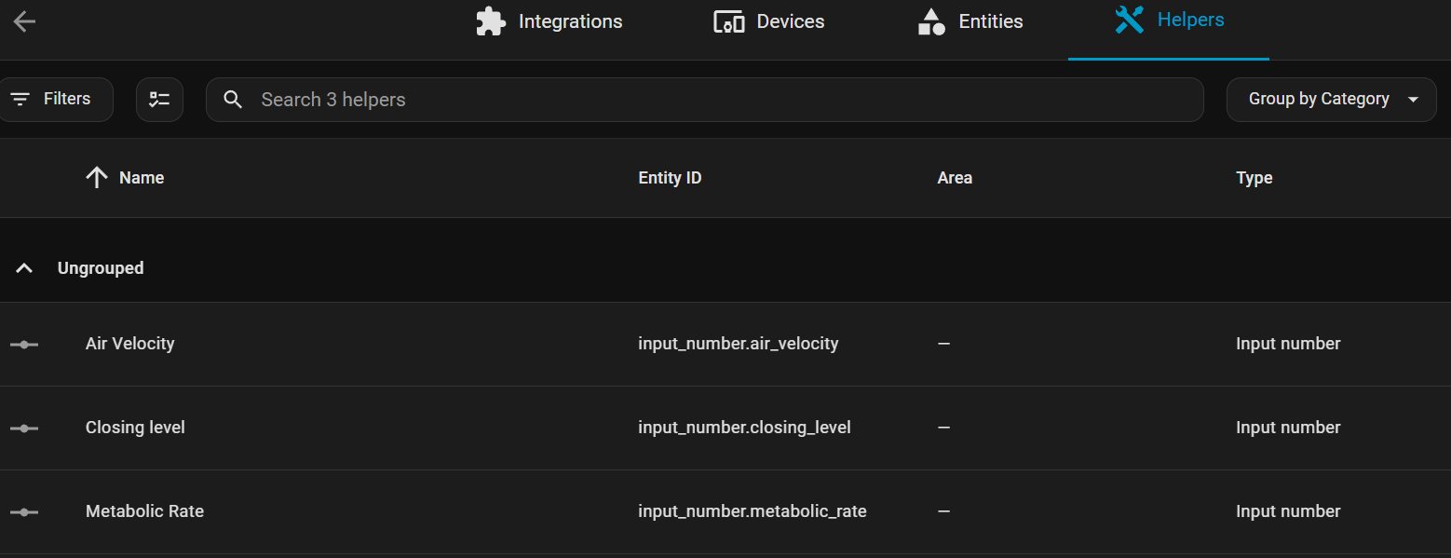Click the back arrow icon
This screenshot has height=558, width=1451.
point(24,21)
